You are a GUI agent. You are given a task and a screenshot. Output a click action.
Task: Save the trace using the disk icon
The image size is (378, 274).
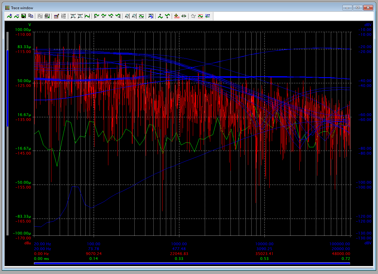click(x=24, y=16)
